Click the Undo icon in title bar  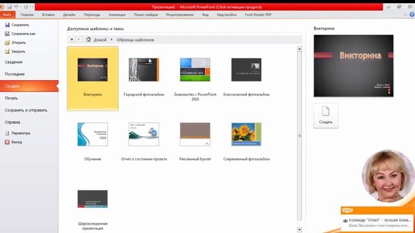tap(16, 7)
